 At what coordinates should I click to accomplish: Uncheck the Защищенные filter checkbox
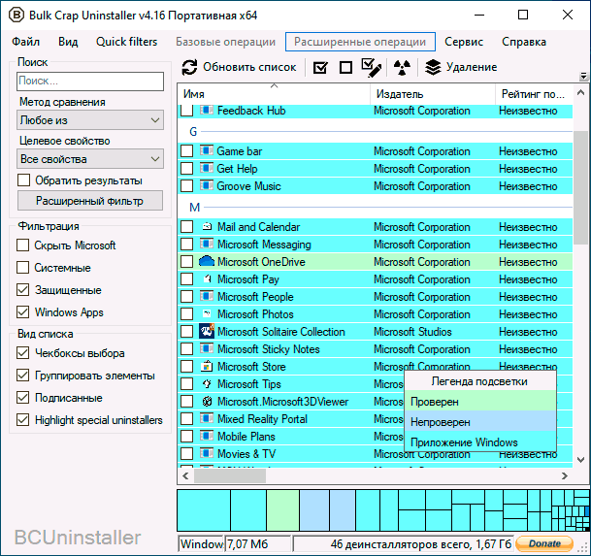[23, 290]
